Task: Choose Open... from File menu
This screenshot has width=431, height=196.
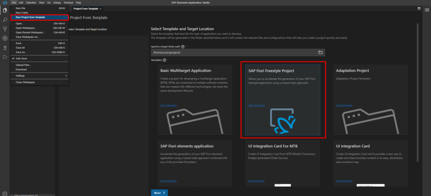Action: pyautogui.click(x=39, y=24)
